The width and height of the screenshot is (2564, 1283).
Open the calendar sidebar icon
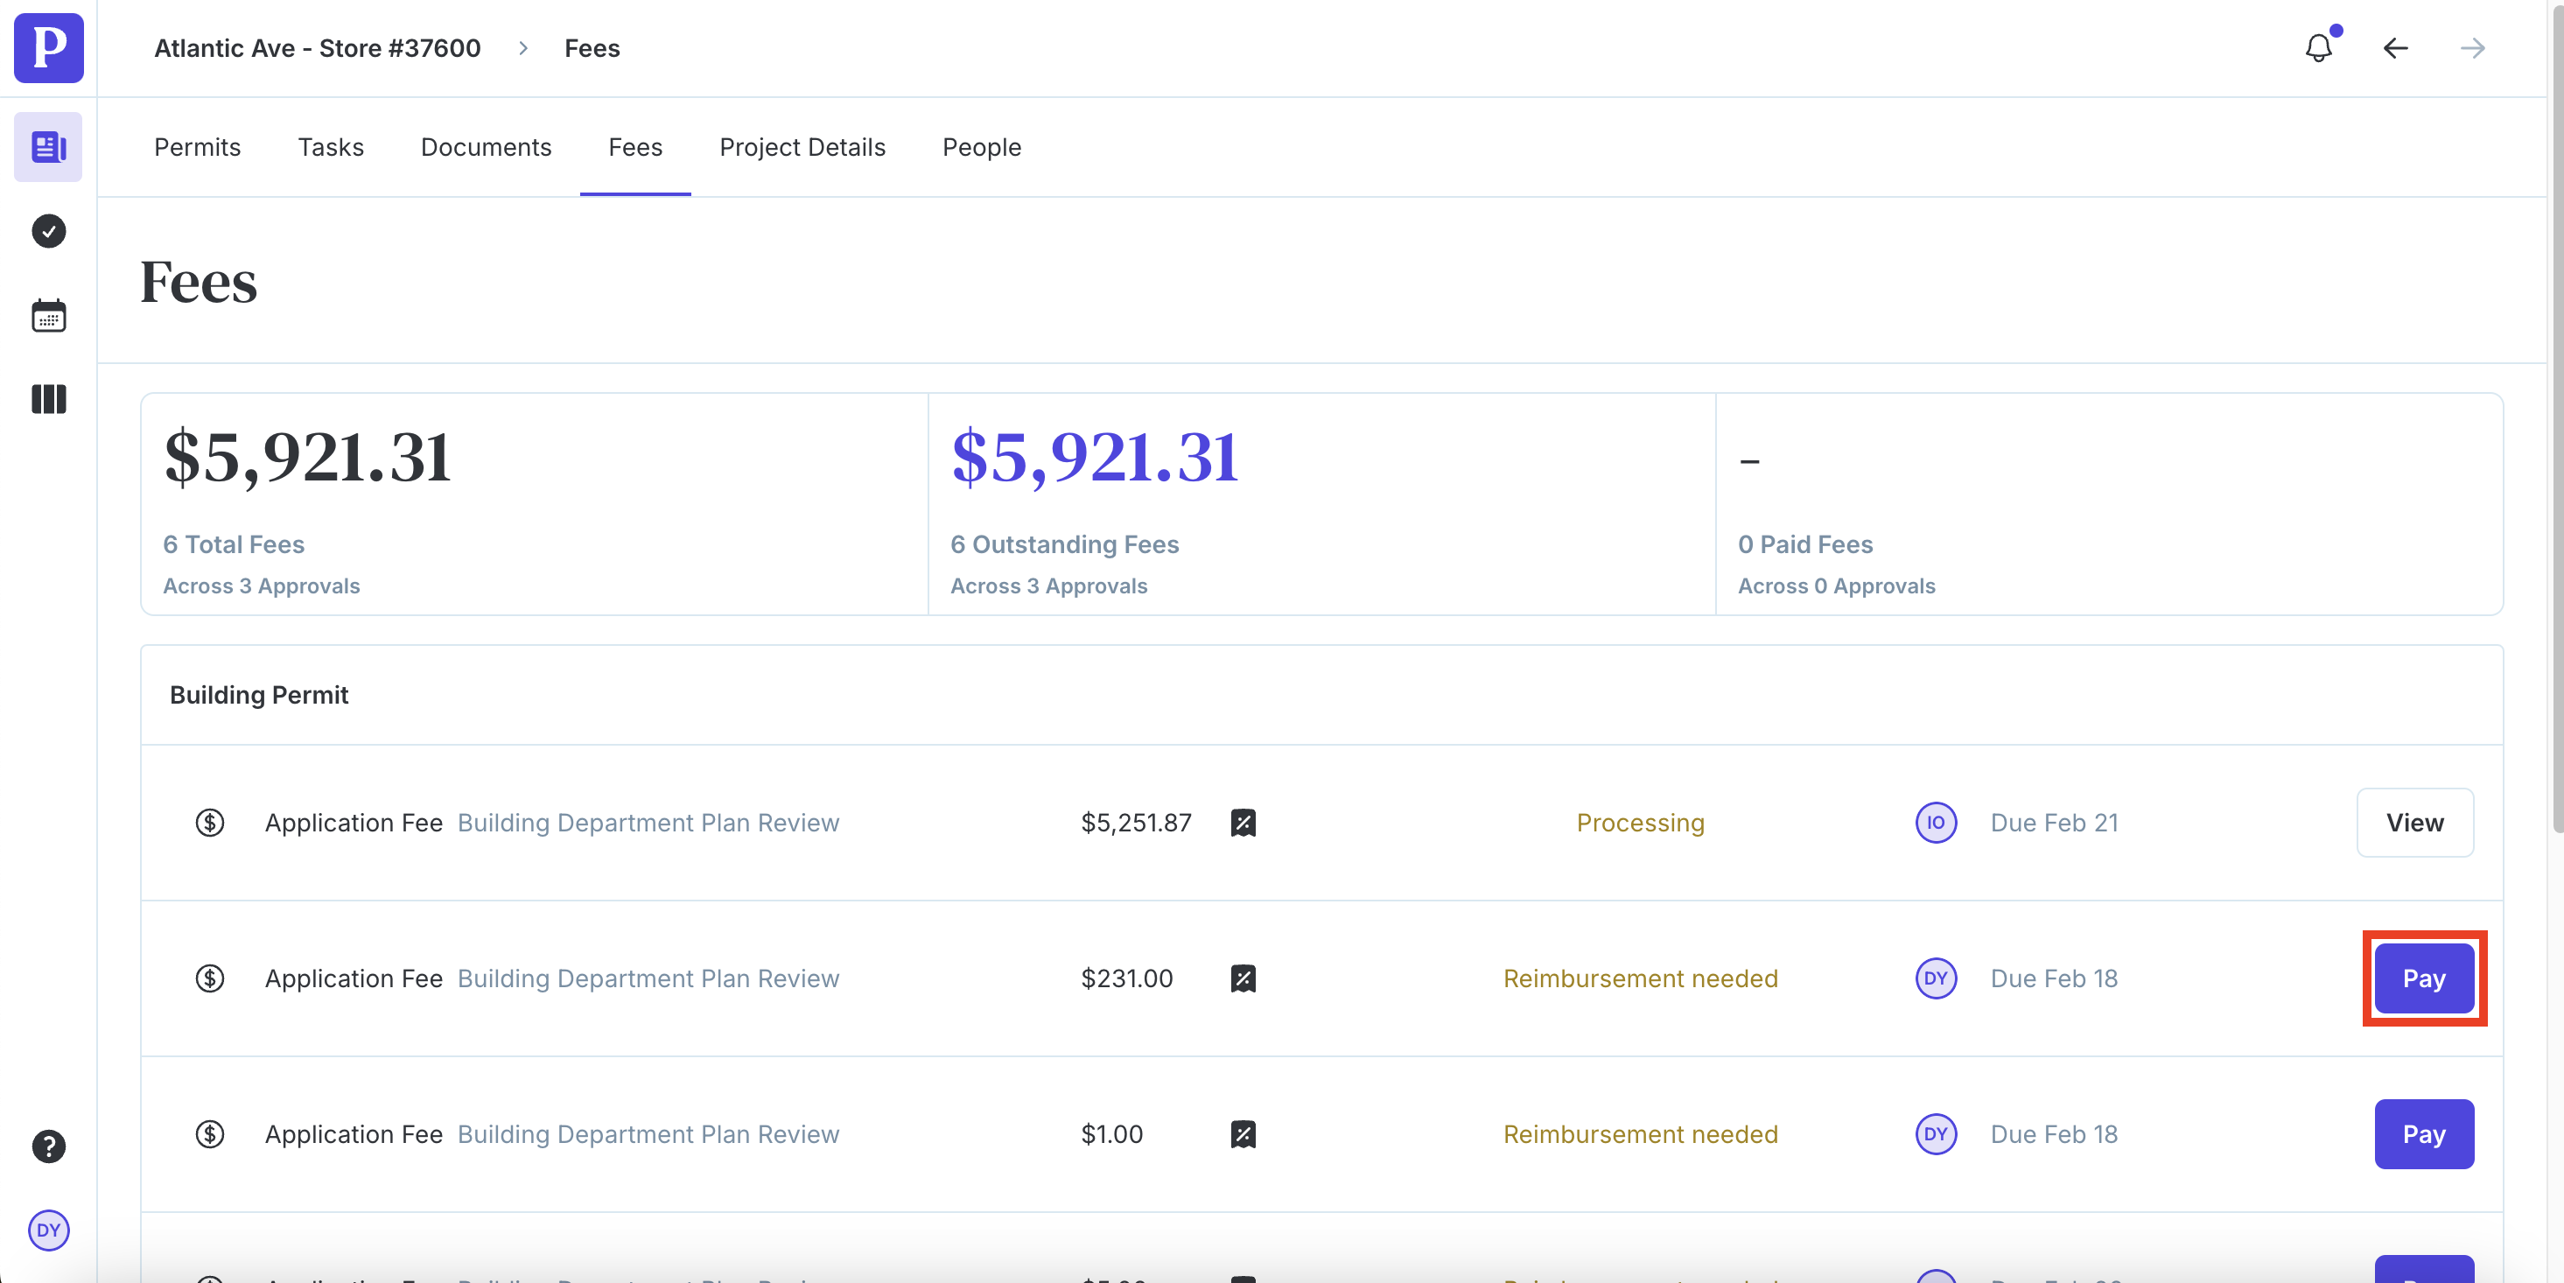click(x=48, y=316)
